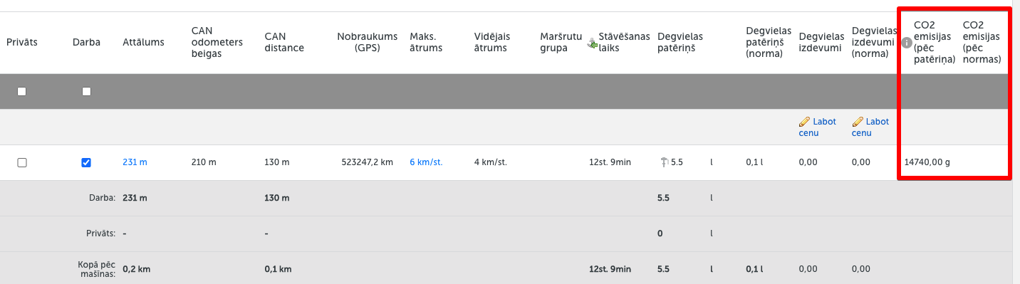
Task: Click the Degvielas patēriņš (norma) column header
Action: tap(765, 42)
